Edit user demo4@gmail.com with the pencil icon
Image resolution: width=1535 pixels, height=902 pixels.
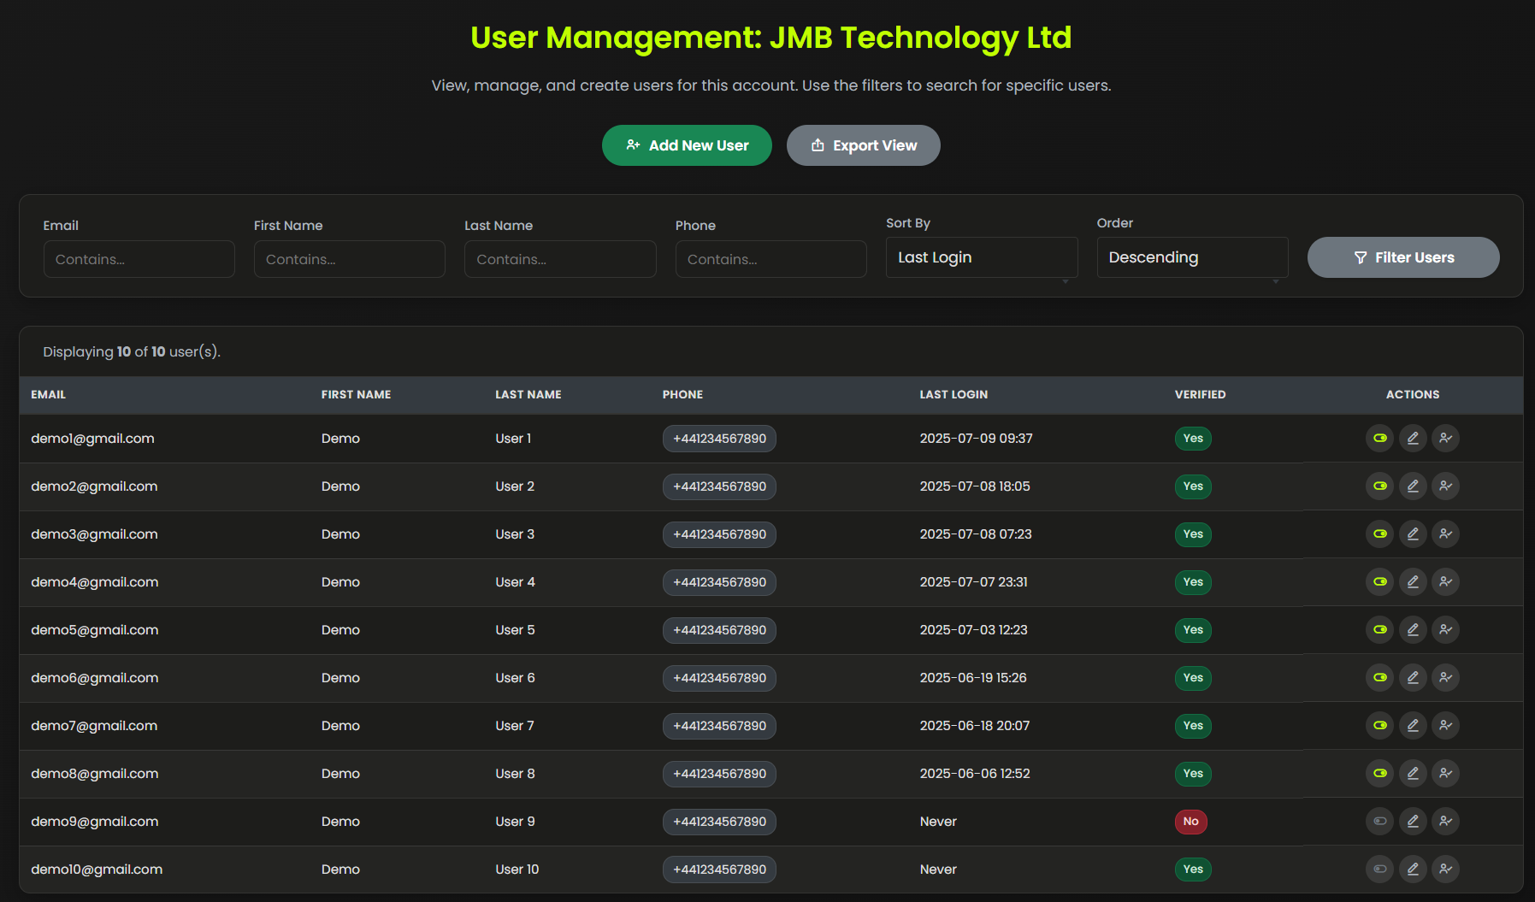pyautogui.click(x=1413, y=582)
